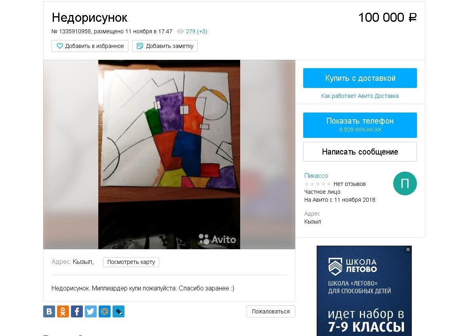The height and width of the screenshot is (336, 455).
Task: Click Написать сообщение button
Action: click(360, 152)
